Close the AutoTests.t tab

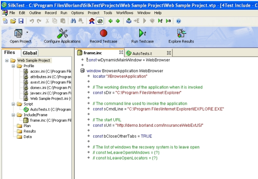pos(169,53)
